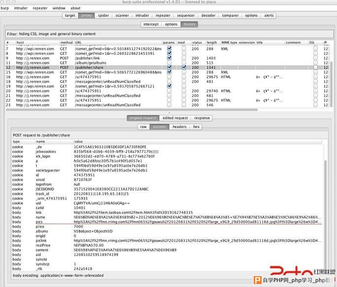Sort history by MIME type column

[229, 42]
